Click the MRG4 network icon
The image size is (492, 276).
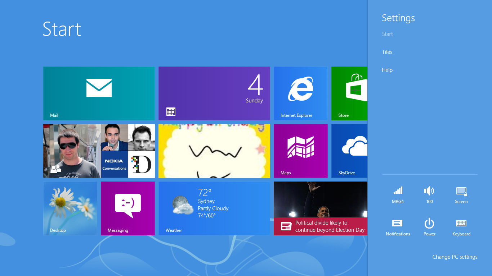398,195
